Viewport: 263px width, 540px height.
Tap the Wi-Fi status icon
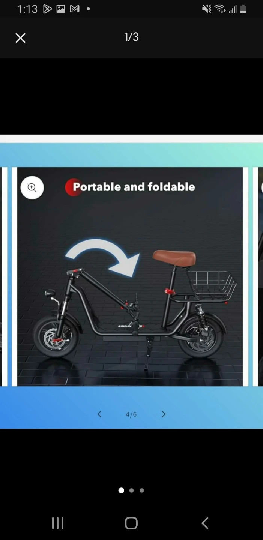pos(220,9)
